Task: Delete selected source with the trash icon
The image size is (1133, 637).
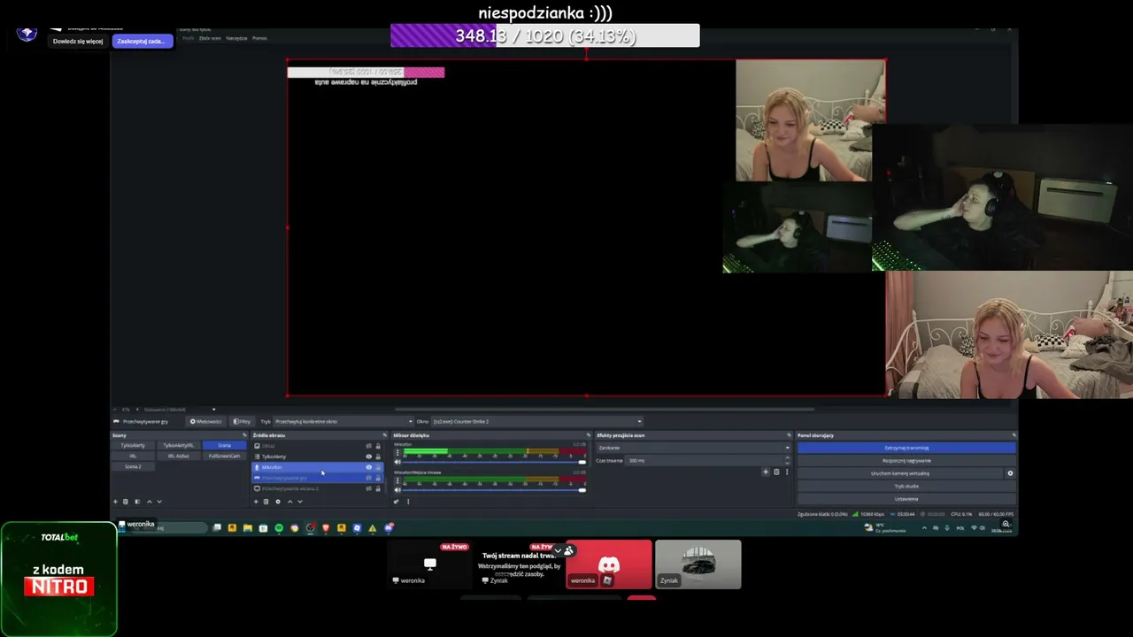Action: (x=266, y=502)
